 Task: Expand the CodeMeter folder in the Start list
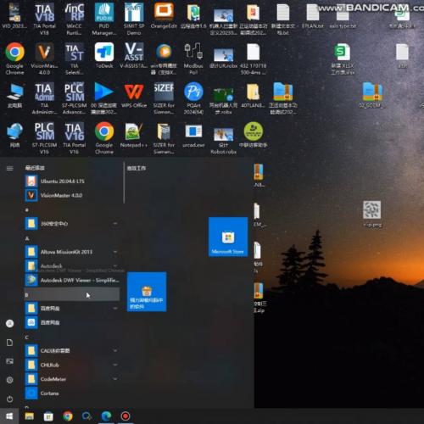pos(72,379)
